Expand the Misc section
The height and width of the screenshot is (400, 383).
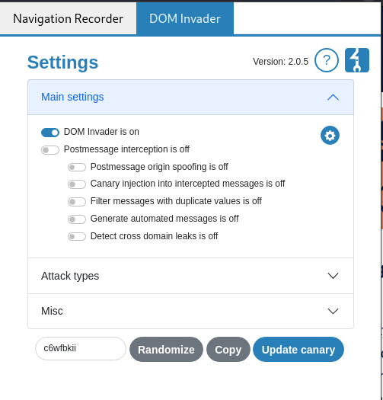(190, 311)
